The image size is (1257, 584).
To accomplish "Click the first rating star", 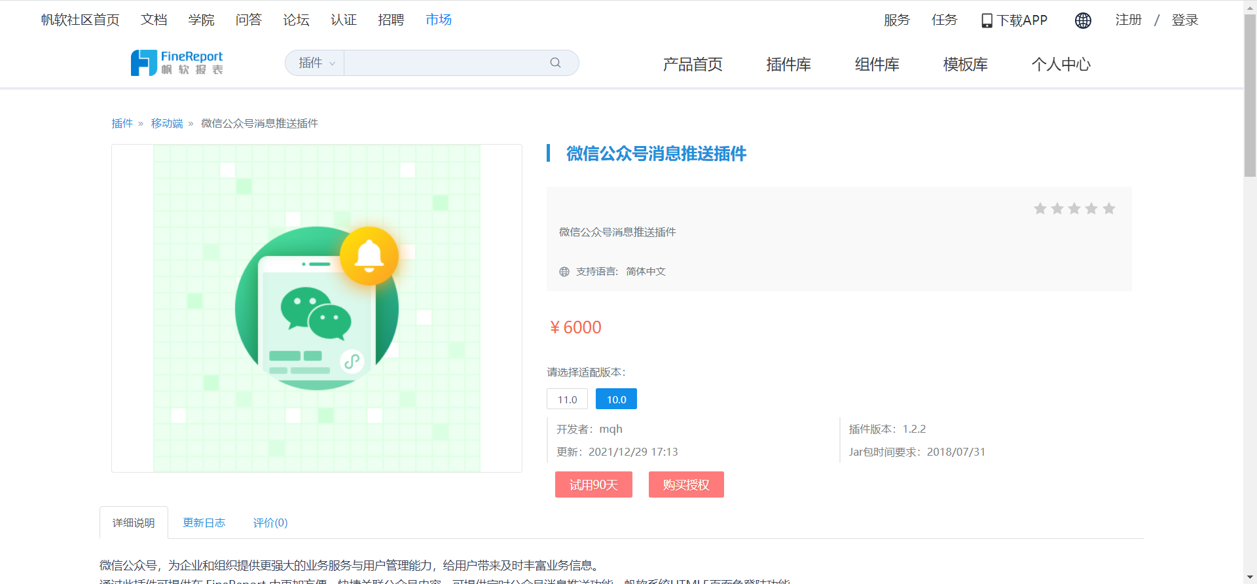I will pos(1040,209).
